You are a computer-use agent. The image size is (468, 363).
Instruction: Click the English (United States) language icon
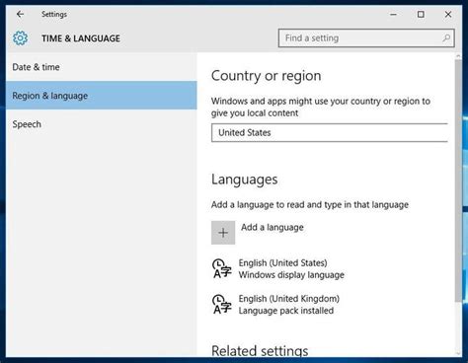[x=222, y=268]
